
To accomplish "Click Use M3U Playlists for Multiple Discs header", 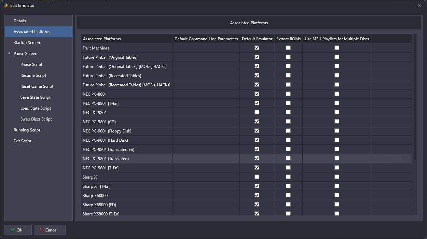I will [337, 39].
